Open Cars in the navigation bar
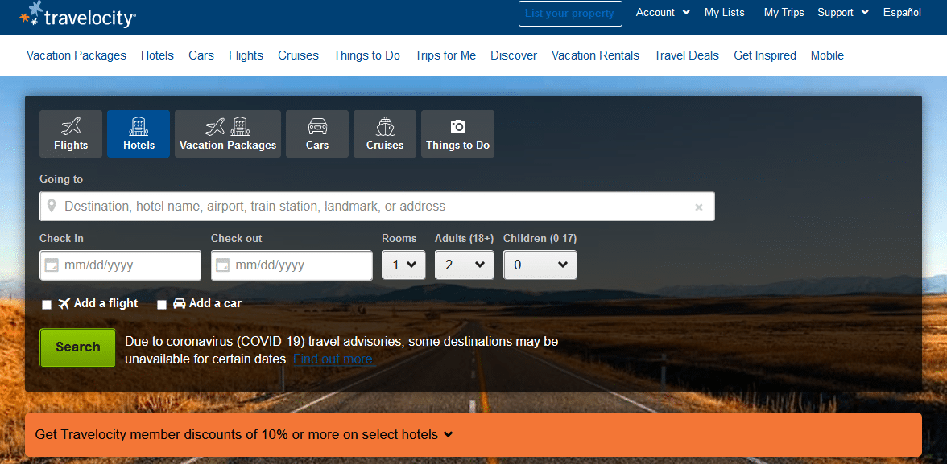The image size is (947, 464). (201, 55)
